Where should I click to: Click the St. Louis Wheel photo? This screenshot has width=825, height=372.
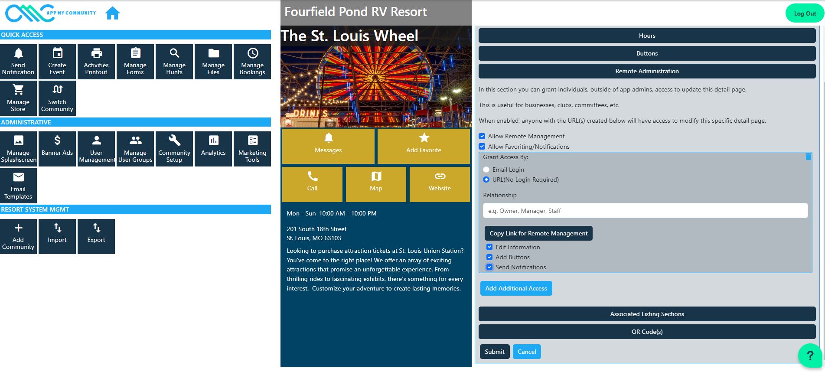376,77
